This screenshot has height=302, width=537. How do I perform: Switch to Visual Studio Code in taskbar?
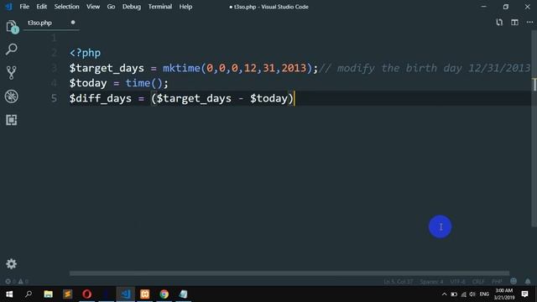point(125,294)
